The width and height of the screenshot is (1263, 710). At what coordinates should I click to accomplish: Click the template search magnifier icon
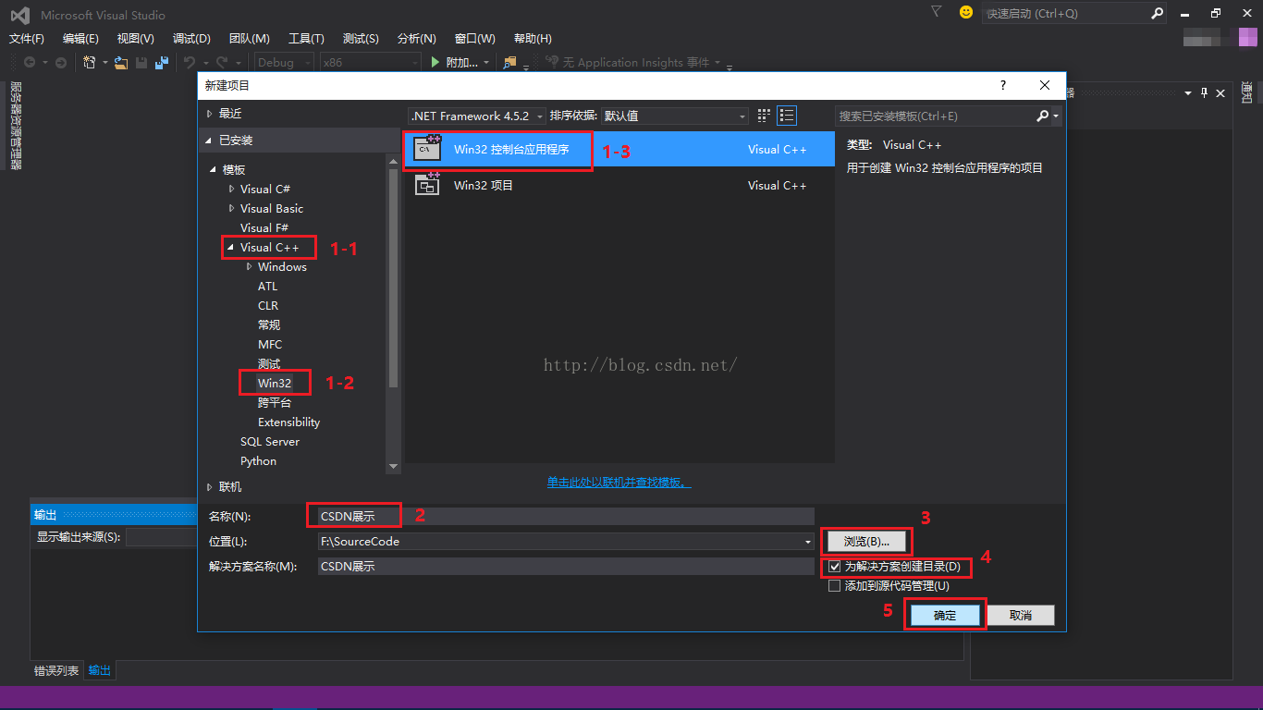1043,116
